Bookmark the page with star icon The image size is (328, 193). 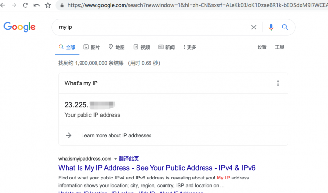coord(48,5)
